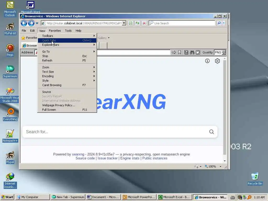The image size is (268, 201).
Task: Adjust the Quality PNG spinner arrows
Action: click(224, 52)
